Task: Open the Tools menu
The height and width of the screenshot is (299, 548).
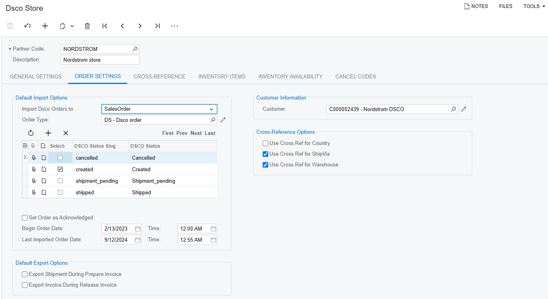Action: (534, 6)
